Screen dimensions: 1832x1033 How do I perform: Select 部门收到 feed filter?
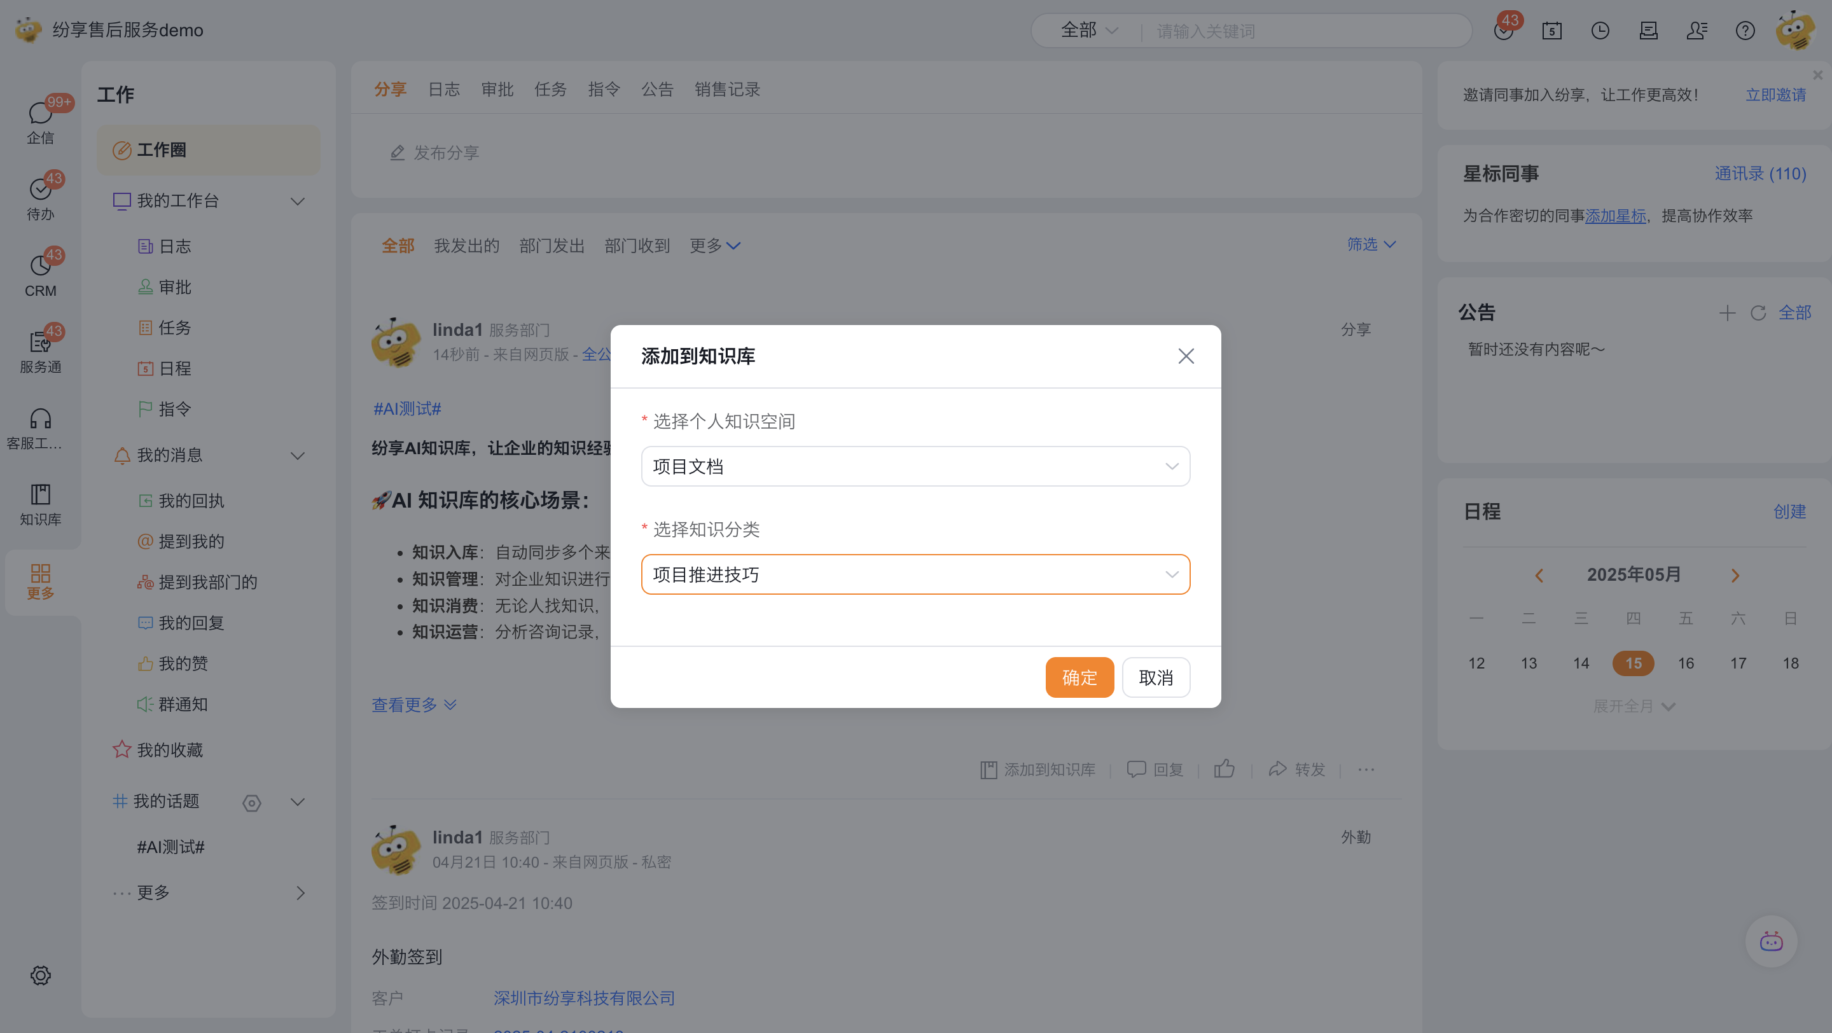(637, 246)
